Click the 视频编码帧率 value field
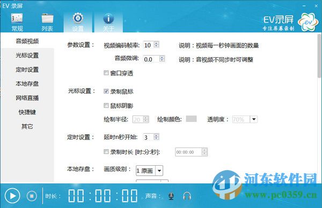The image size is (322, 208). click(x=149, y=45)
